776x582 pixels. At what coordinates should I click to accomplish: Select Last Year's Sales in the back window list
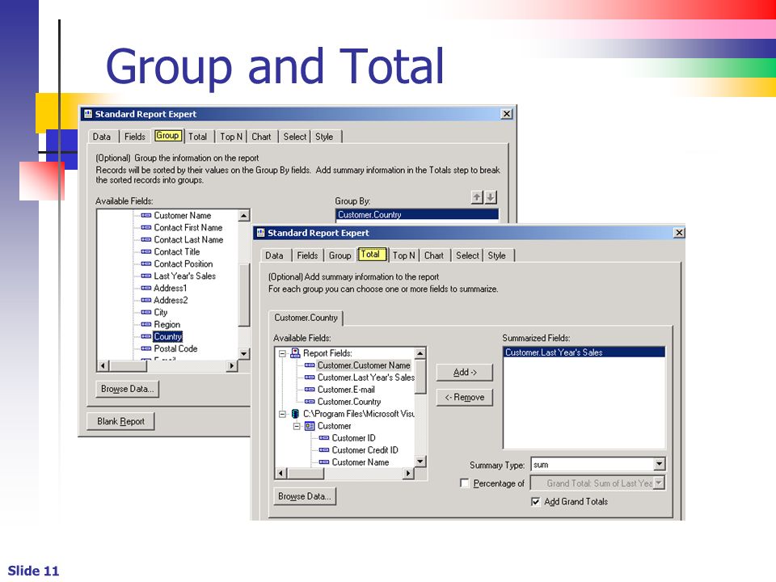point(184,276)
